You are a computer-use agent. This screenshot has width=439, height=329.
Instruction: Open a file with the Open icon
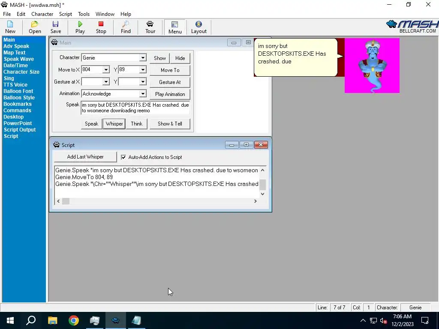click(35, 27)
